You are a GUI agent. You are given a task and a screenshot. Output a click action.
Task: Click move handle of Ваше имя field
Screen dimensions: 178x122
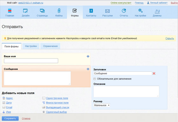[88, 56]
